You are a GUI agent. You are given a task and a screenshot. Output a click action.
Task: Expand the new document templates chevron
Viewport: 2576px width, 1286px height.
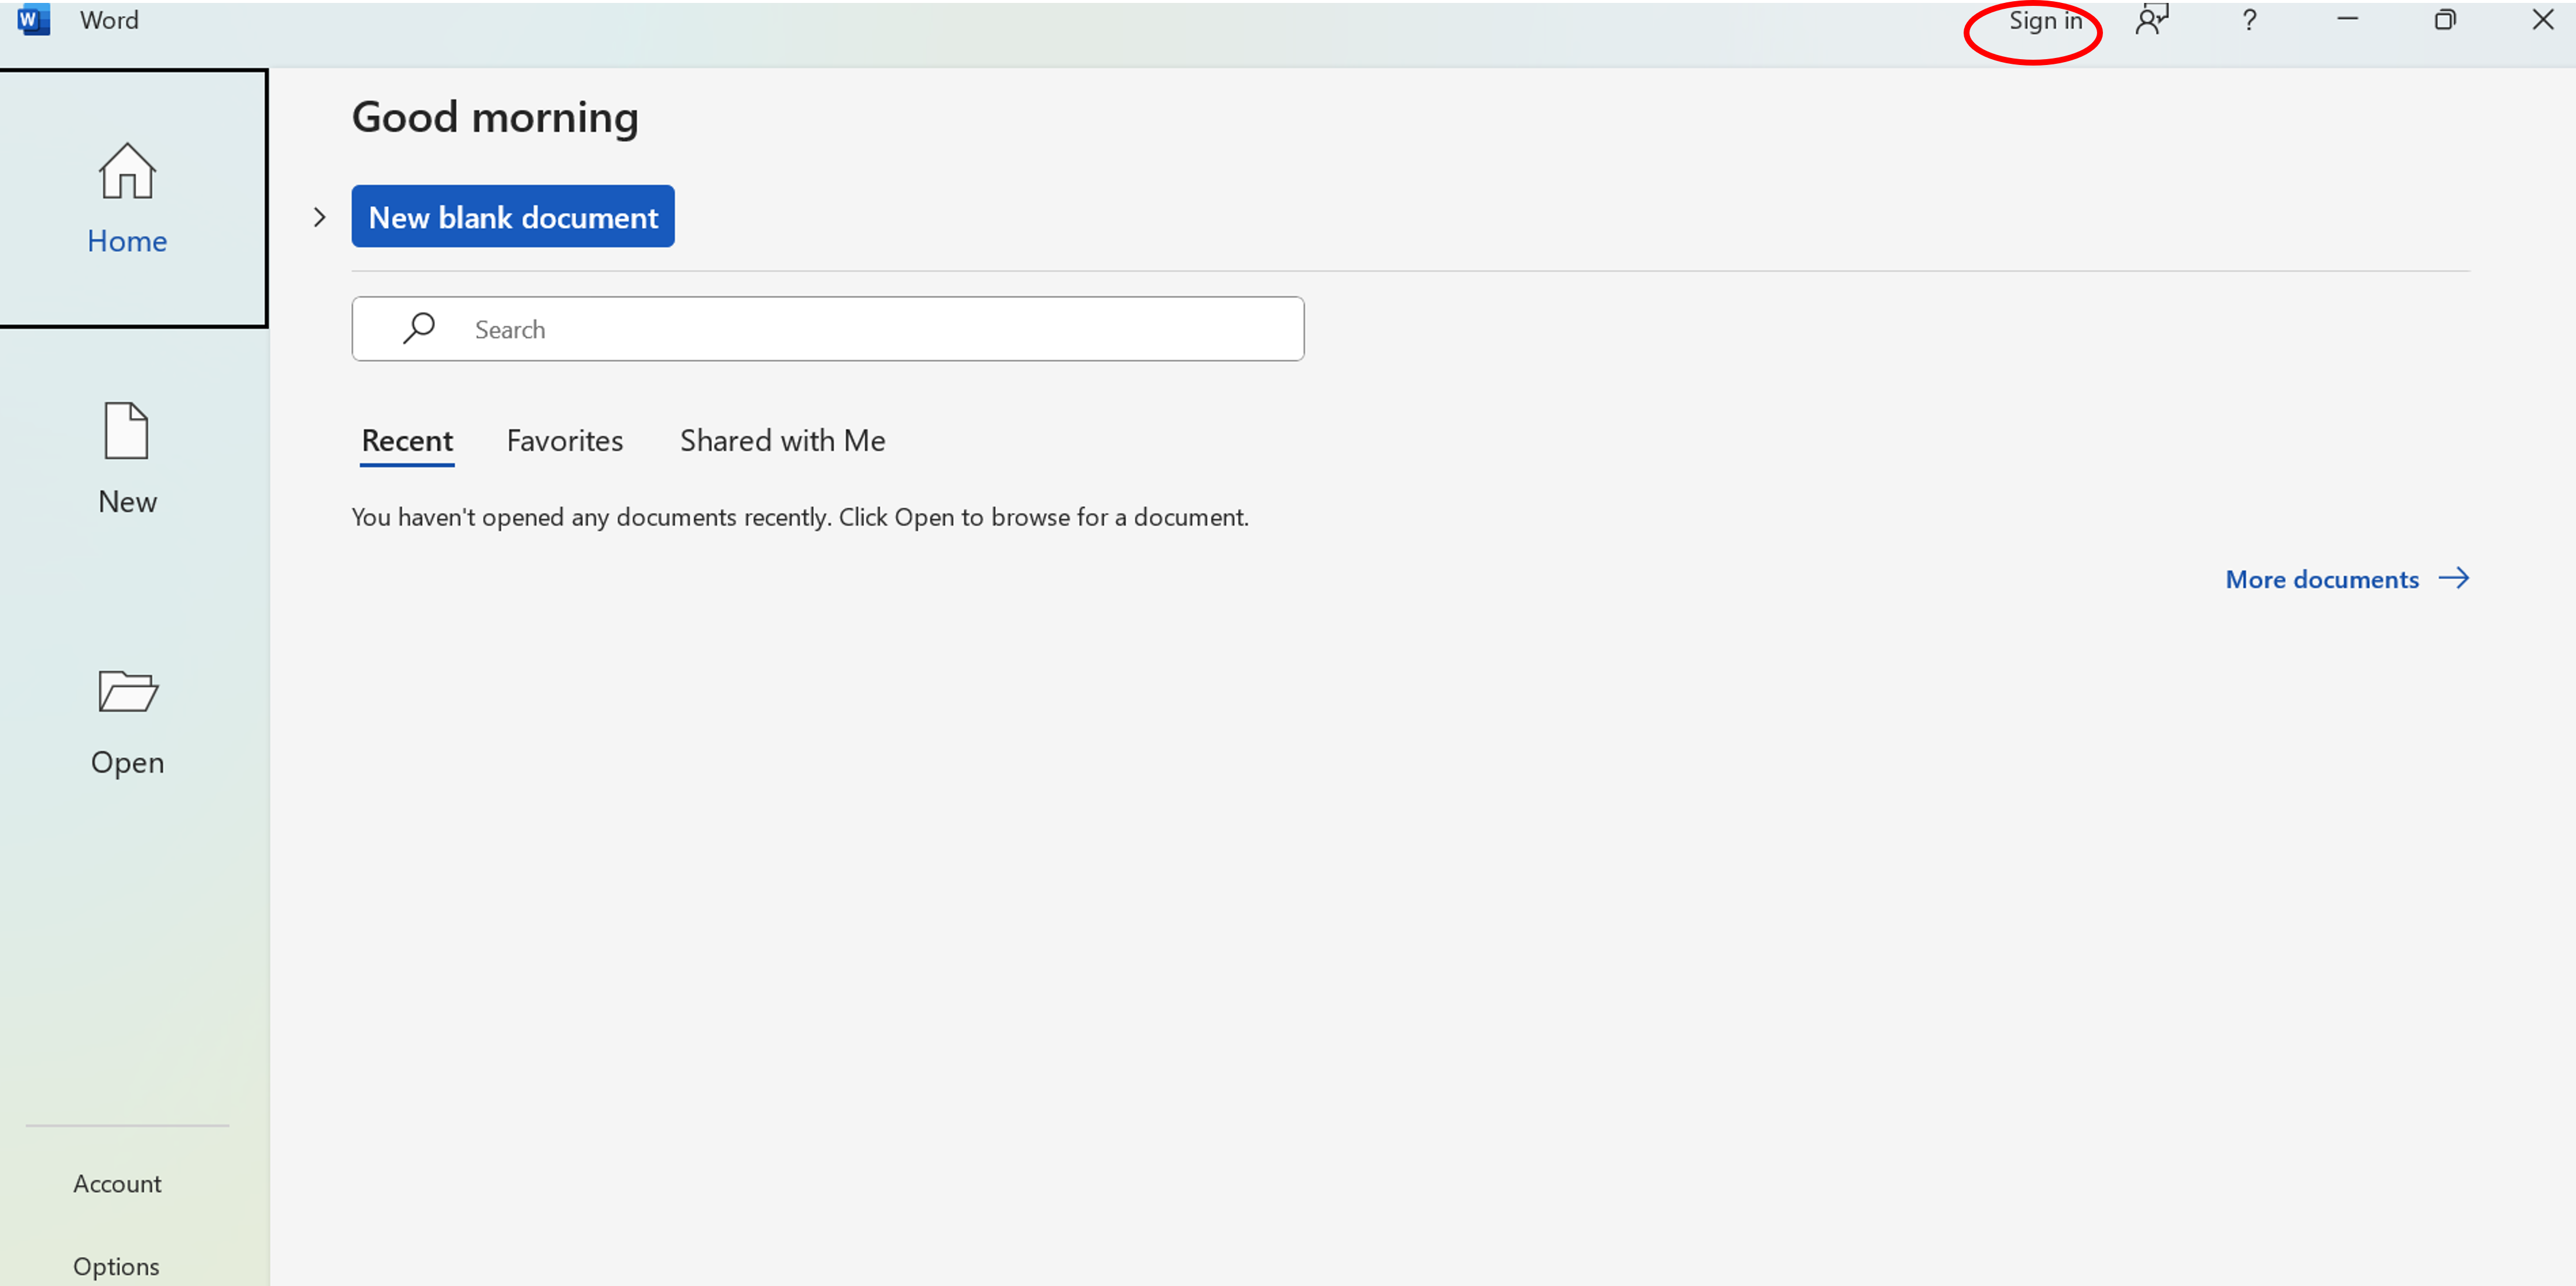(x=319, y=217)
